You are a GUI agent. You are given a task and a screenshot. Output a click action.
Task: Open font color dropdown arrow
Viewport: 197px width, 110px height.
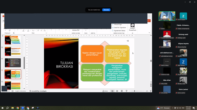(x=30, y=31)
